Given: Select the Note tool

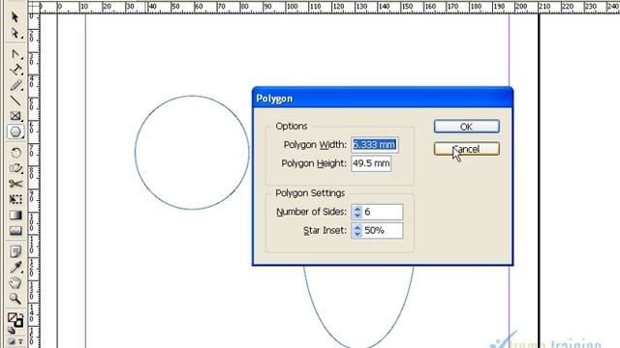Looking at the screenshot, I should tap(15, 251).
